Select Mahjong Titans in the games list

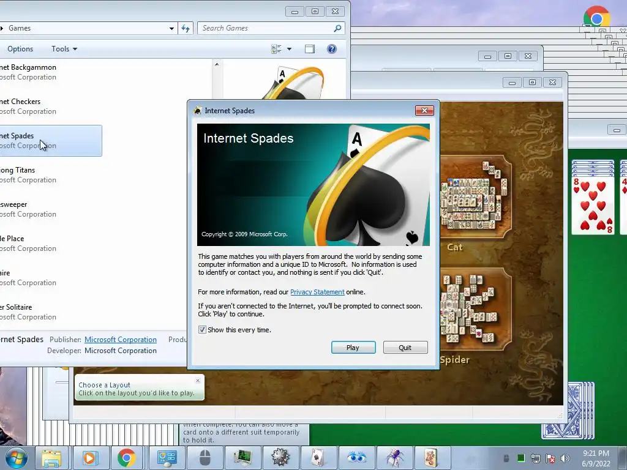[51, 175]
